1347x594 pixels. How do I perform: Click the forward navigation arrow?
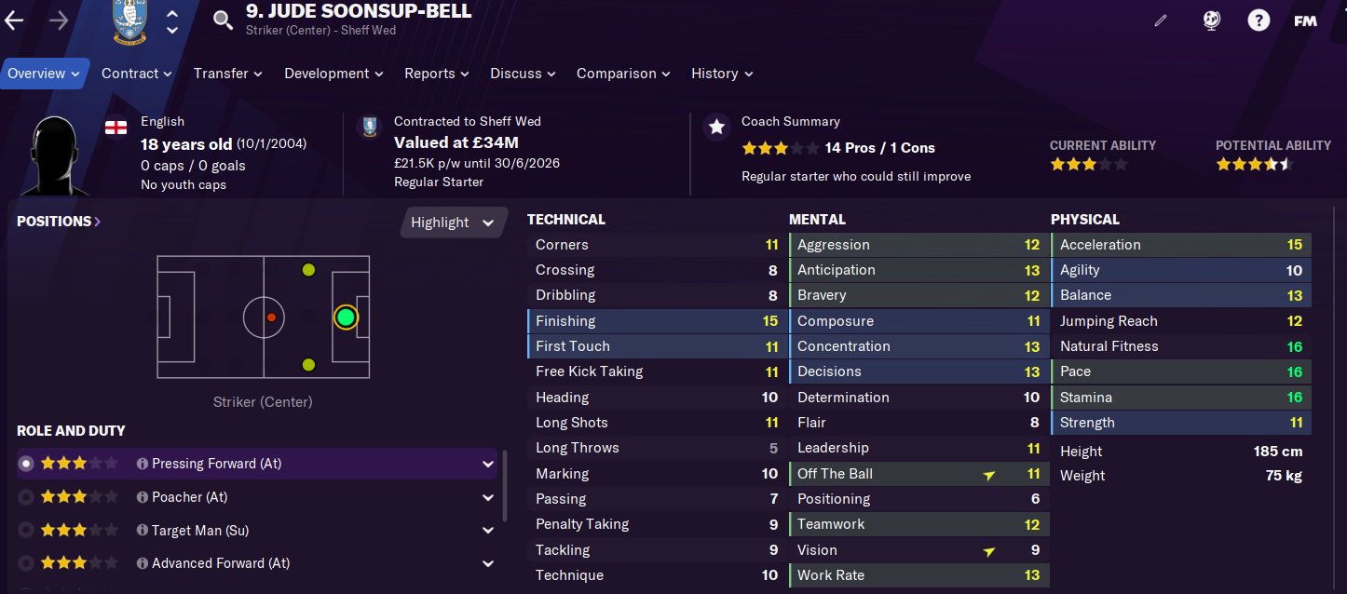(x=58, y=20)
